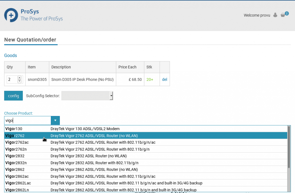Open the user account icon
295x193 pixels.
point(275,15)
